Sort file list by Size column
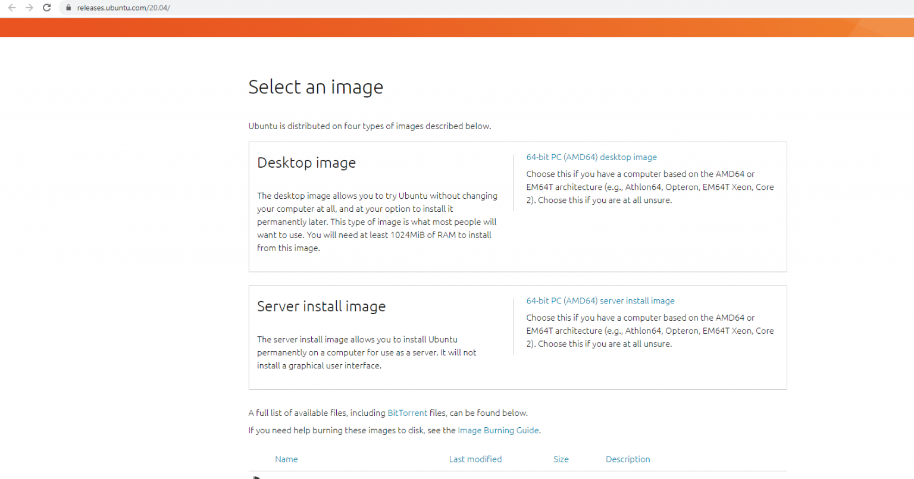The image size is (914, 479). 561,459
